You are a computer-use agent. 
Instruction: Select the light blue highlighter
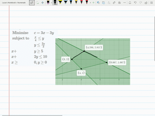pos(66,2)
